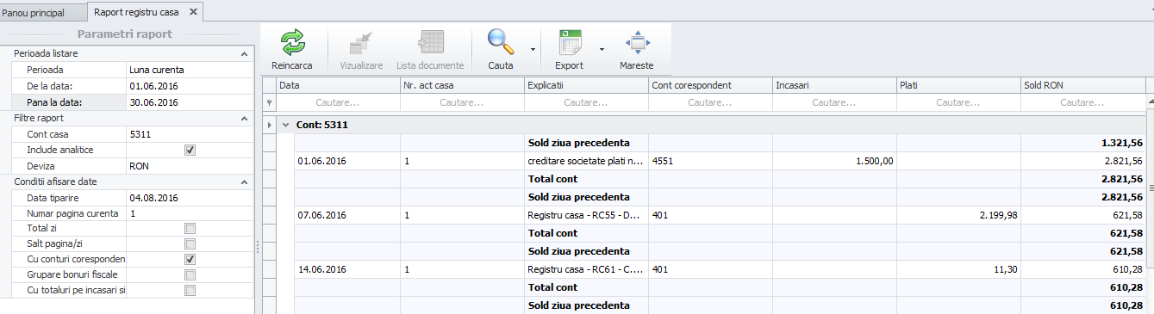Open the Cauta dropdown arrow
The image size is (1154, 314).
point(532,50)
